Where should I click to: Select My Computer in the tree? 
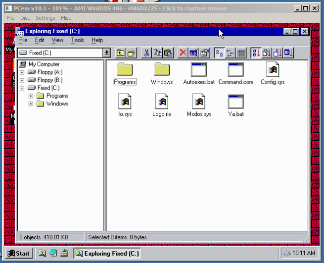coord(44,64)
